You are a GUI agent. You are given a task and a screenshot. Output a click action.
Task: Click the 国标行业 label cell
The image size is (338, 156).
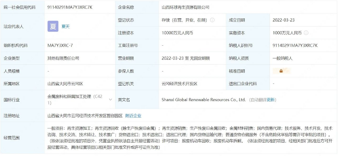pos(22,100)
